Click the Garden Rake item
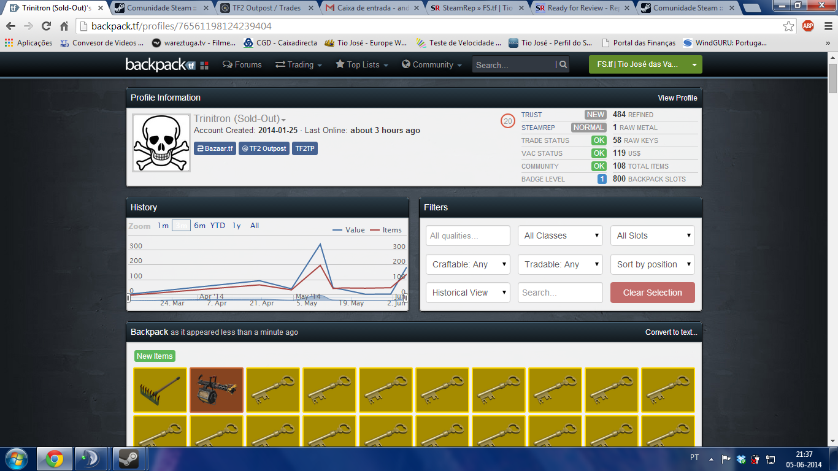 (x=160, y=390)
